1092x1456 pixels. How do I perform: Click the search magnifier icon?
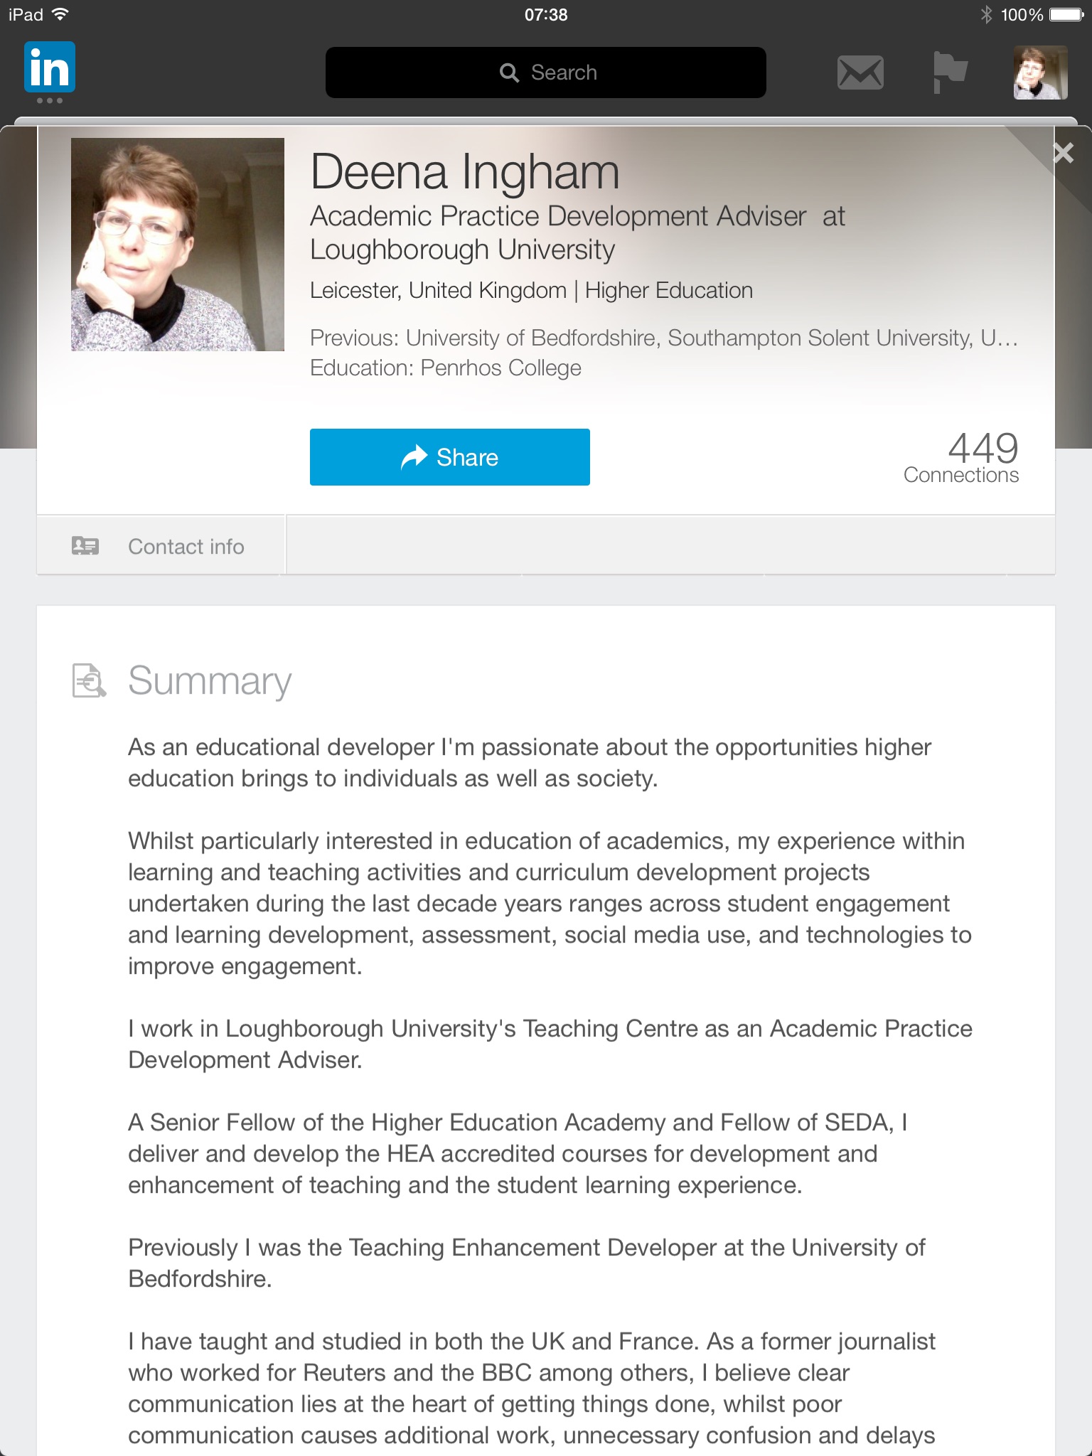[x=509, y=73]
